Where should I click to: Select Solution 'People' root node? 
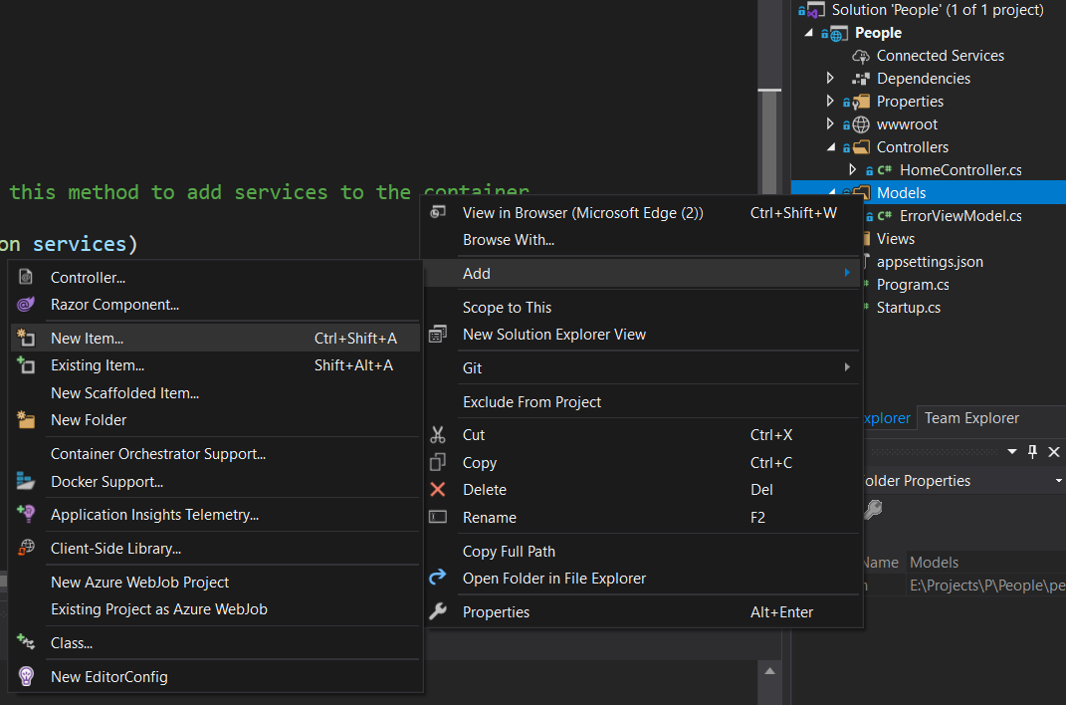point(937,10)
